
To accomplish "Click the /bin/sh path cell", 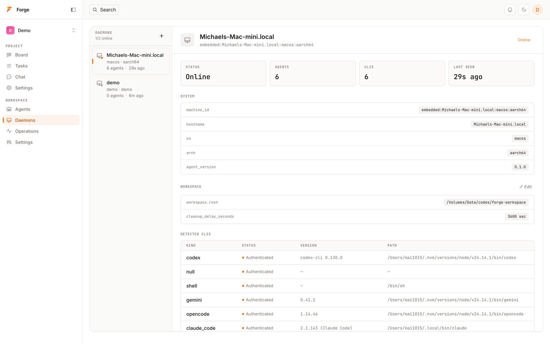I will tap(396, 286).
